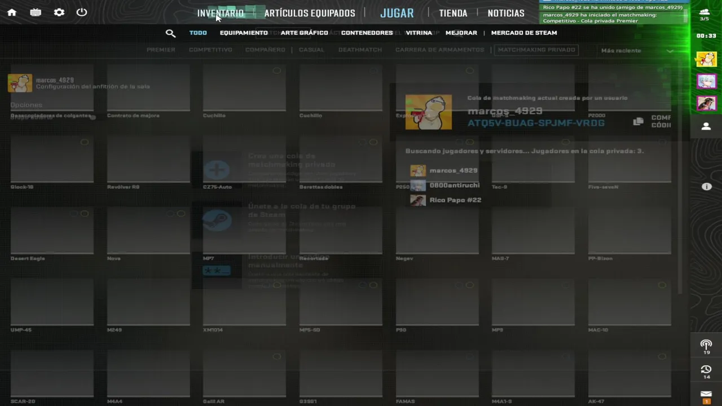Open the Contrato de mejora item
The height and width of the screenshot is (406, 722).
click(148, 91)
